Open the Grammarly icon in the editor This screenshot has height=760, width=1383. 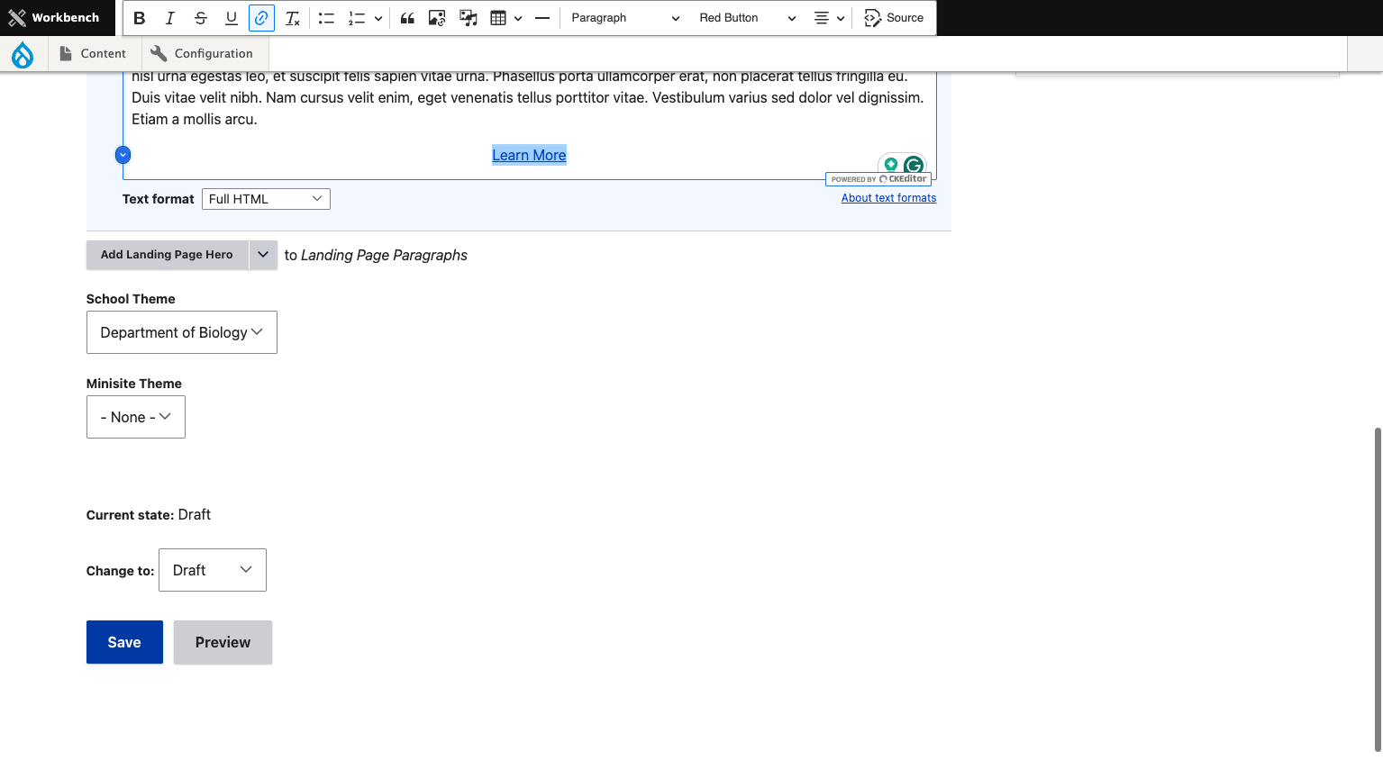tap(914, 165)
